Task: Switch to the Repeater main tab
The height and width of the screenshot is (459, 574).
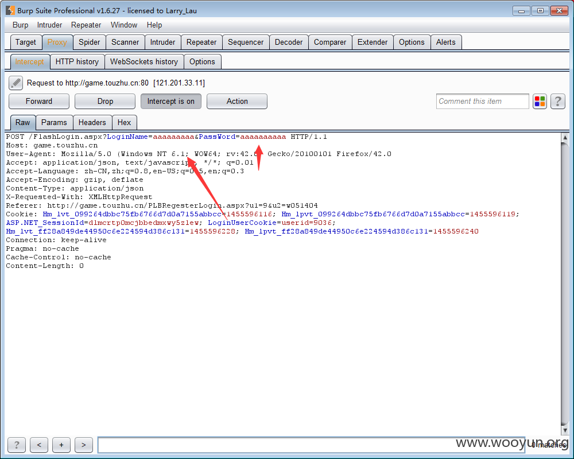Action: click(201, 42)
